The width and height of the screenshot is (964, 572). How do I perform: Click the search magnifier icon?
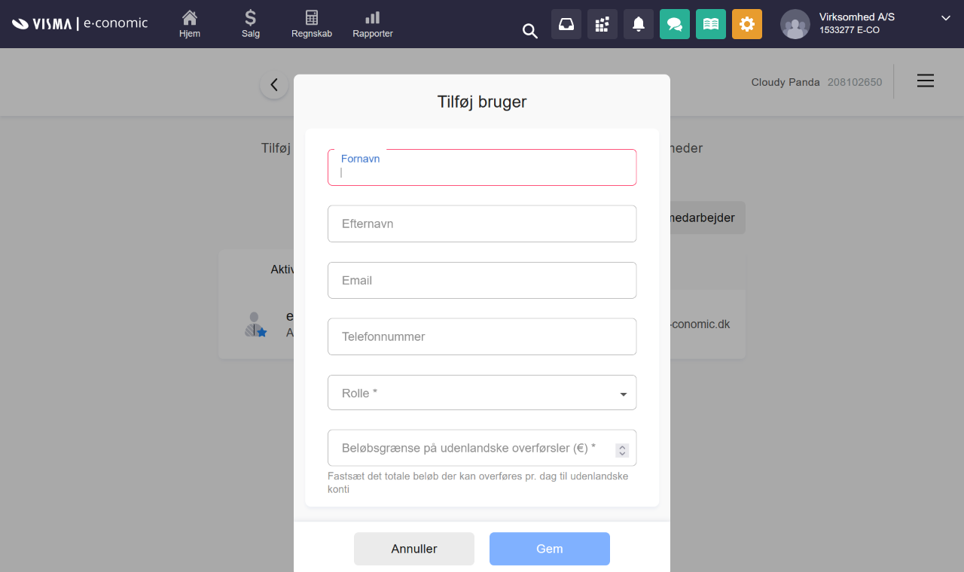pyautogui.click(x=530, y=31)
